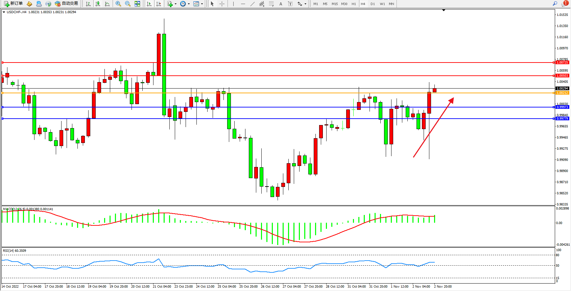Select the trendline drawing tool

(x=253, y=4)
